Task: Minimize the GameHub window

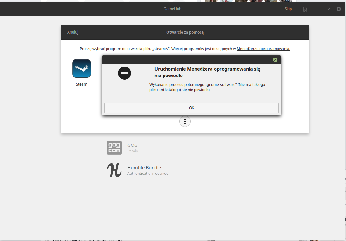Action: (319, 9)
